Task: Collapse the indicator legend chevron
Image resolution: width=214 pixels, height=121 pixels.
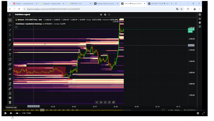Action: (16, 27)
